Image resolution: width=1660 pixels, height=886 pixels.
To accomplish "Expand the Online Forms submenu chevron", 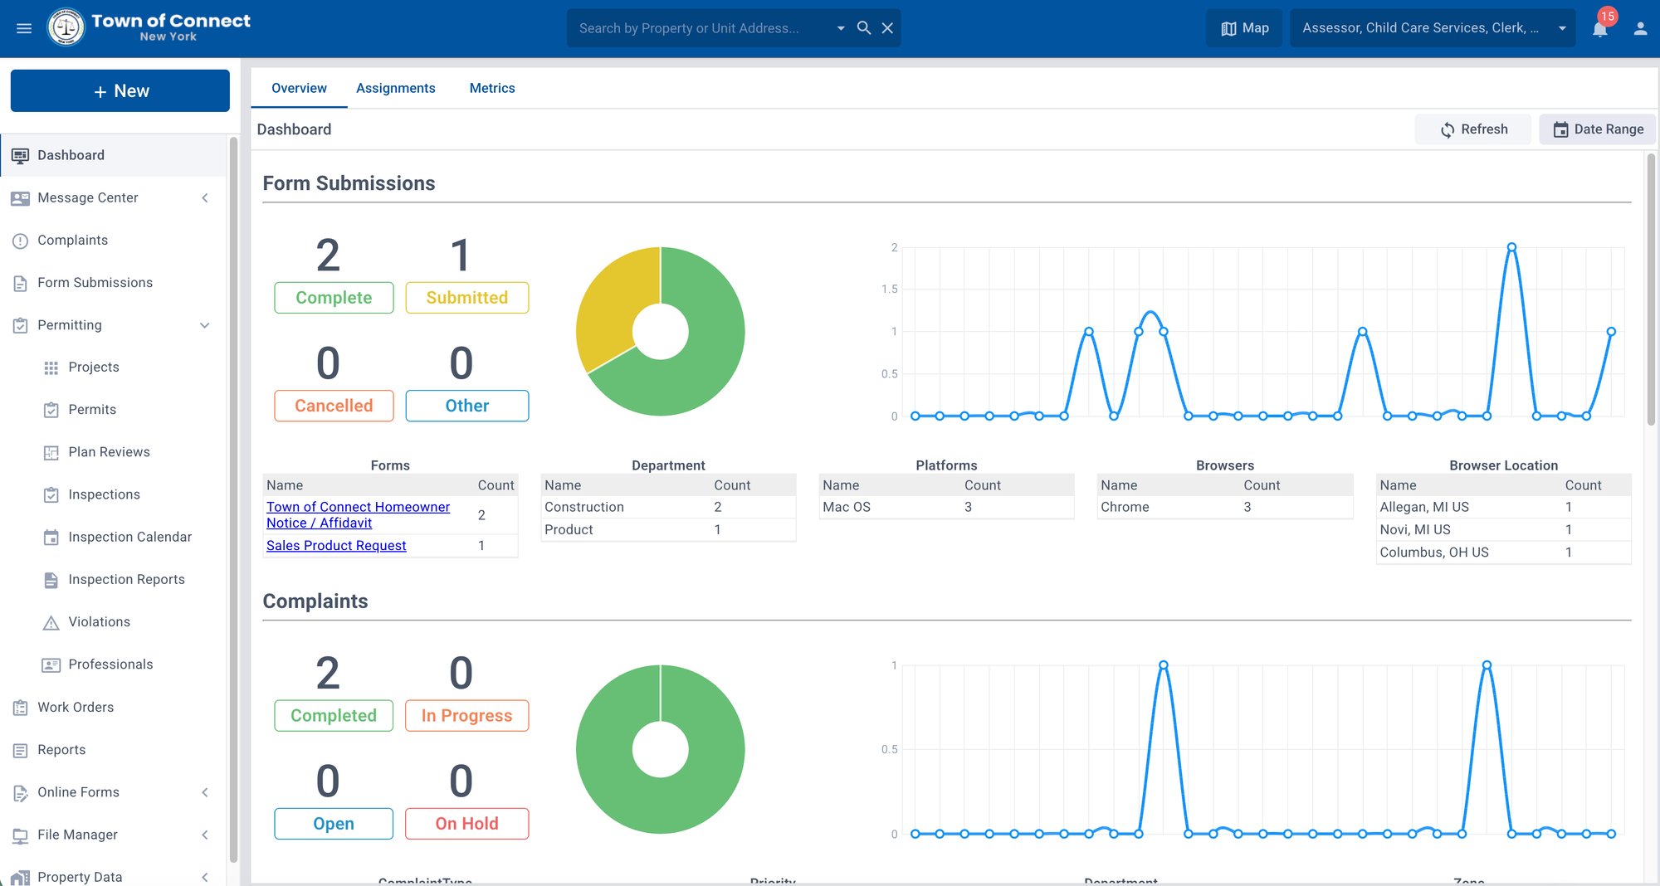I will [x=205, y=792].
